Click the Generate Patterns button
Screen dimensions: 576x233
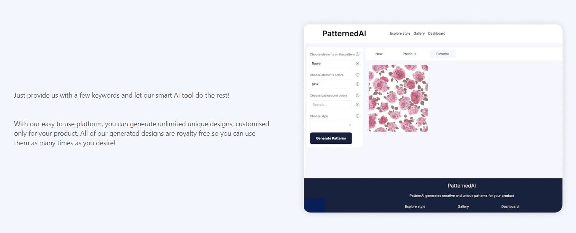pyautogui.click(x=331, y=138)
